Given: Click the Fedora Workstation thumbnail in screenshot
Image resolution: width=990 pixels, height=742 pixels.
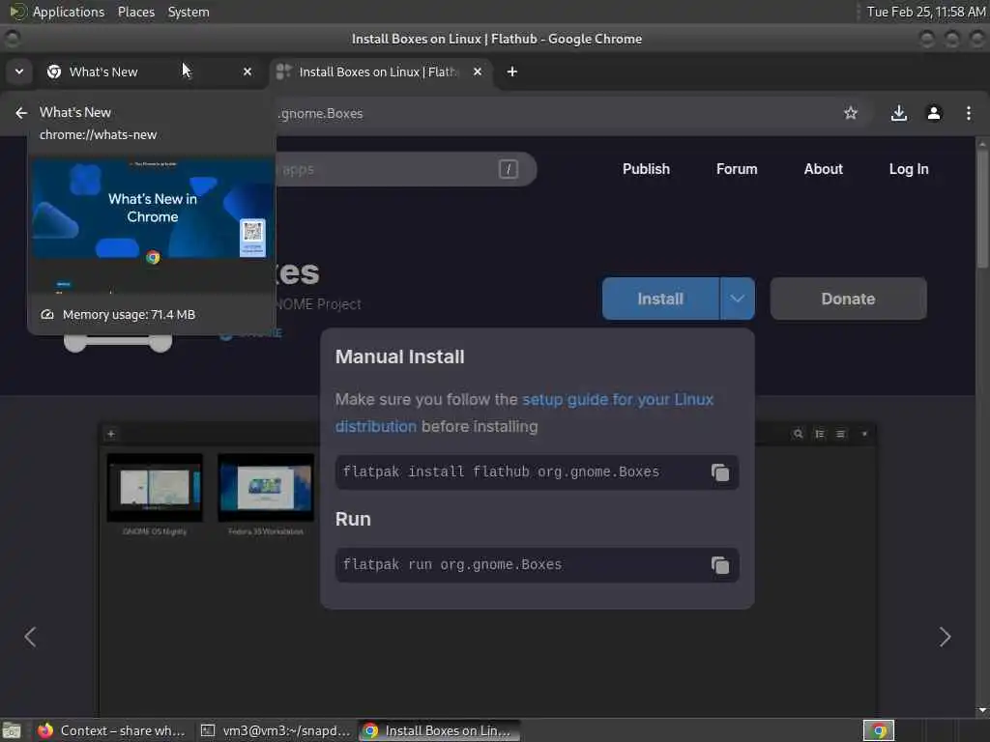Looking at the screenshot, I should click(266, 487).
